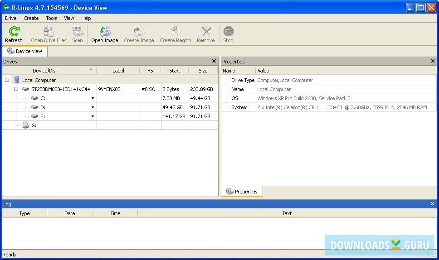Open the dropdown arrow for drive E:
This screenshot has width=439, height=260.
point(93,116)
